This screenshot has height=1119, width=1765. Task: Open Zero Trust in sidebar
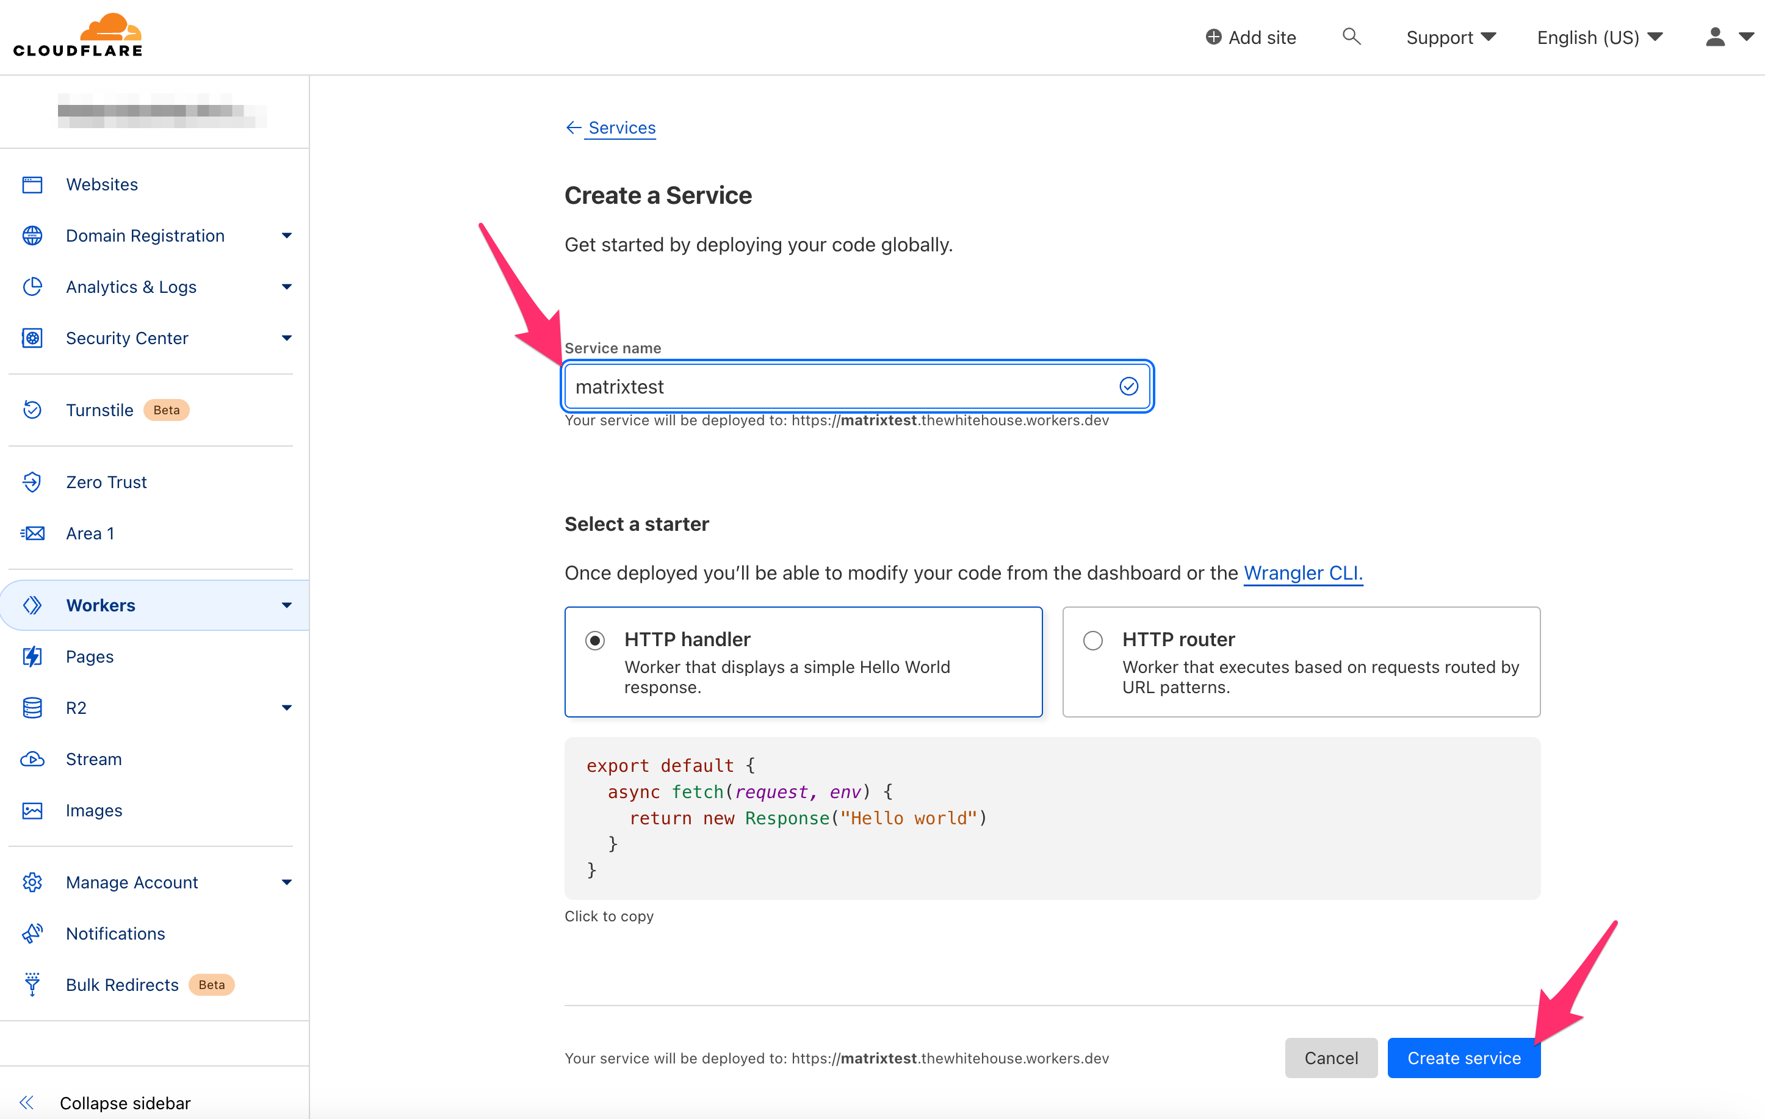coord(106,481)
